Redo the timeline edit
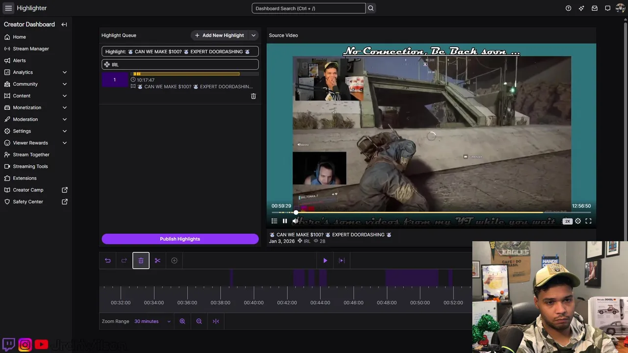628x353 pixels. (x=124, y=260)
